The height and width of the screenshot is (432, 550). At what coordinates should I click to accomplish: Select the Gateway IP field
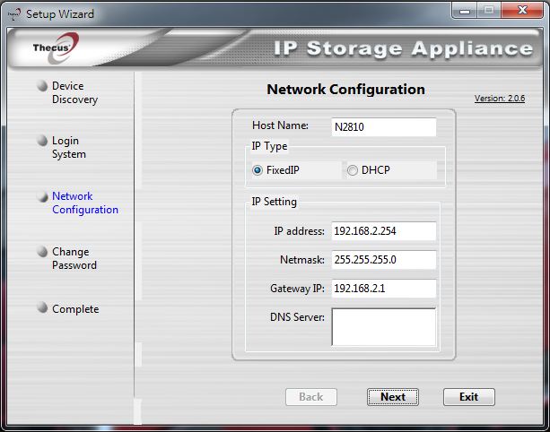coord(384,289)
